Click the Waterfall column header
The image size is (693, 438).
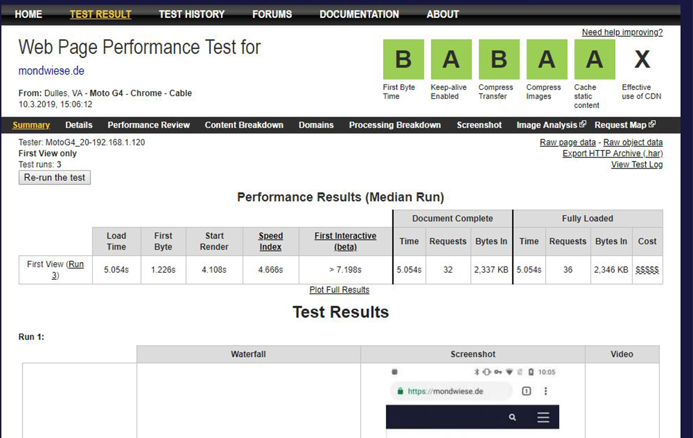[x=248, y=354]
